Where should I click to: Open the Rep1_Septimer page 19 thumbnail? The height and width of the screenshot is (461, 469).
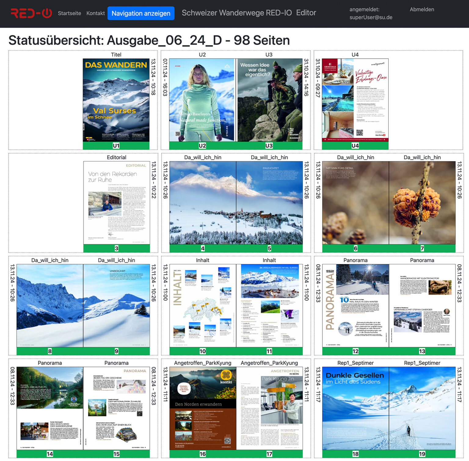tap(422, 408)
